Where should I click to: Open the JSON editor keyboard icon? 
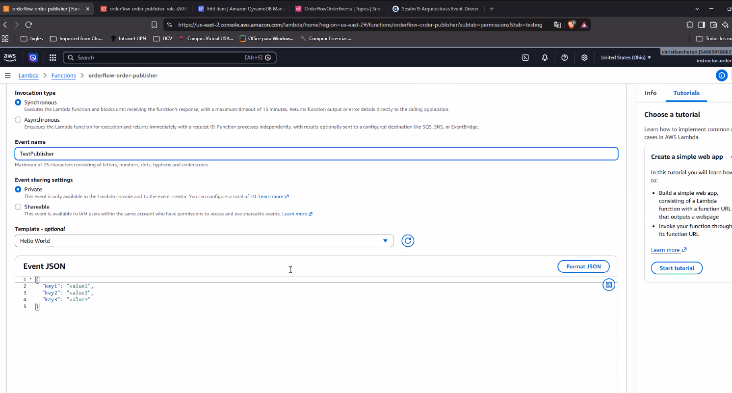[609, 284]
